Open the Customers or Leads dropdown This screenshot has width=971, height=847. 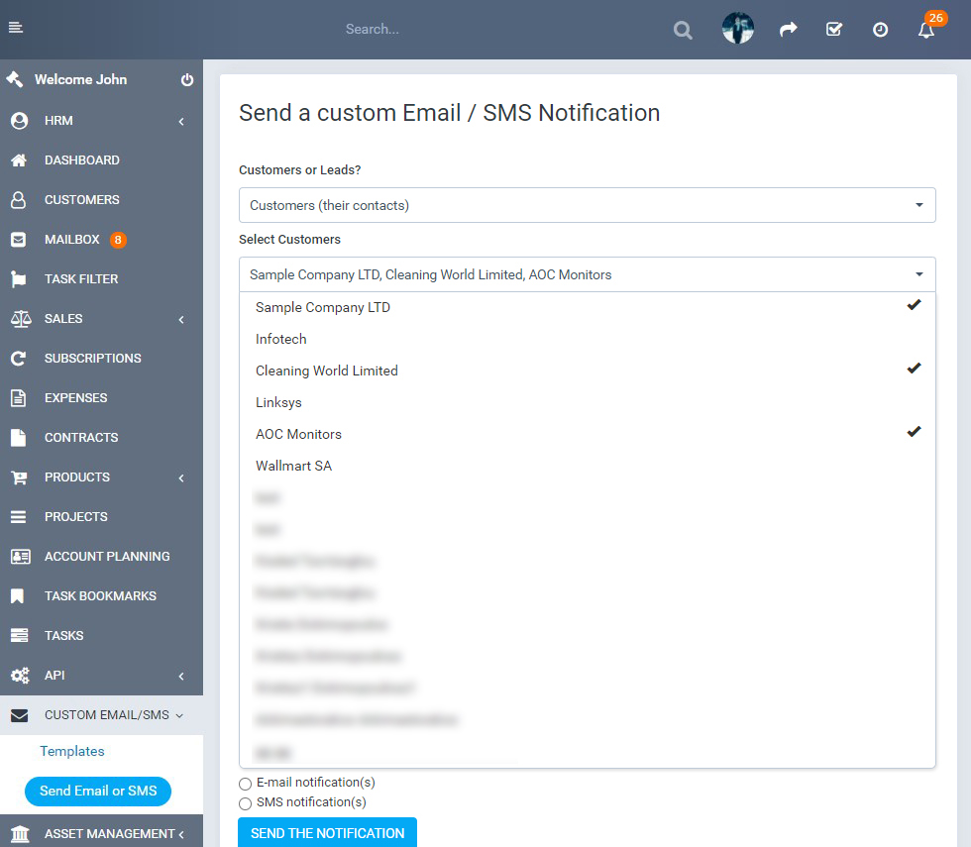click(x=587, y=205)
